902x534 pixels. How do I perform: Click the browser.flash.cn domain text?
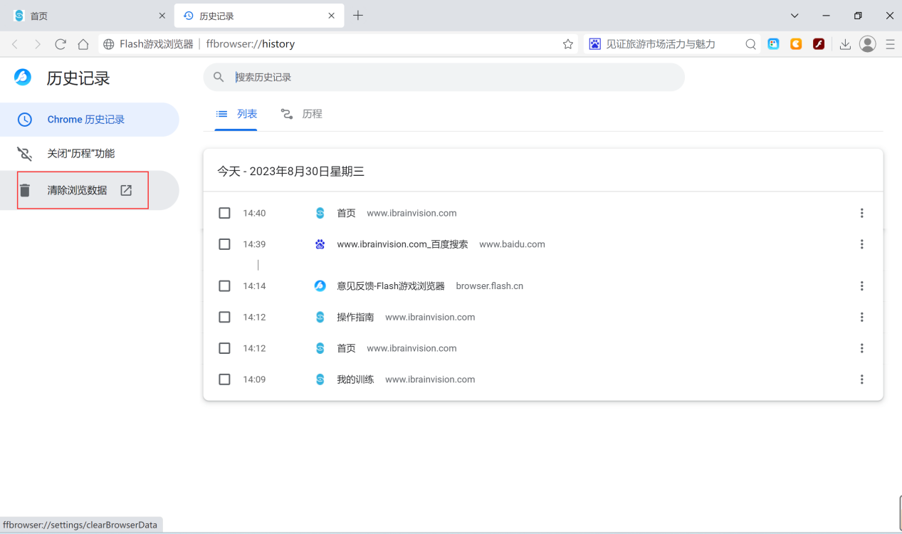pos(490,286)
